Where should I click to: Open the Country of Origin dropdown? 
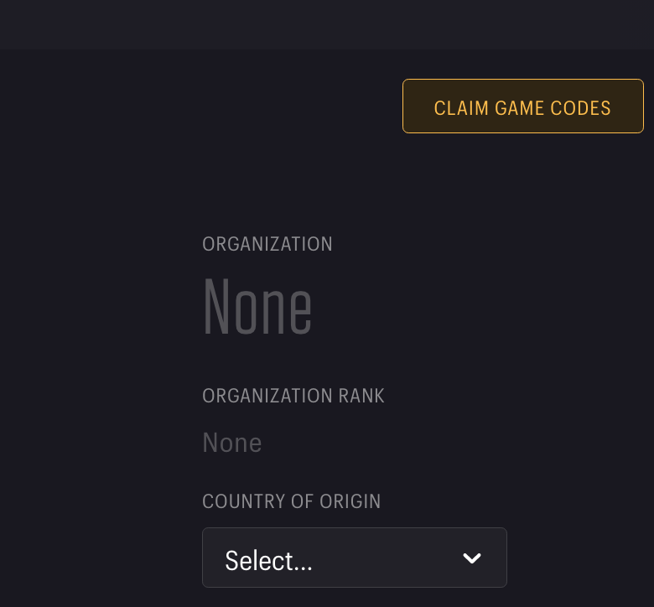click(x=354, y=558)
